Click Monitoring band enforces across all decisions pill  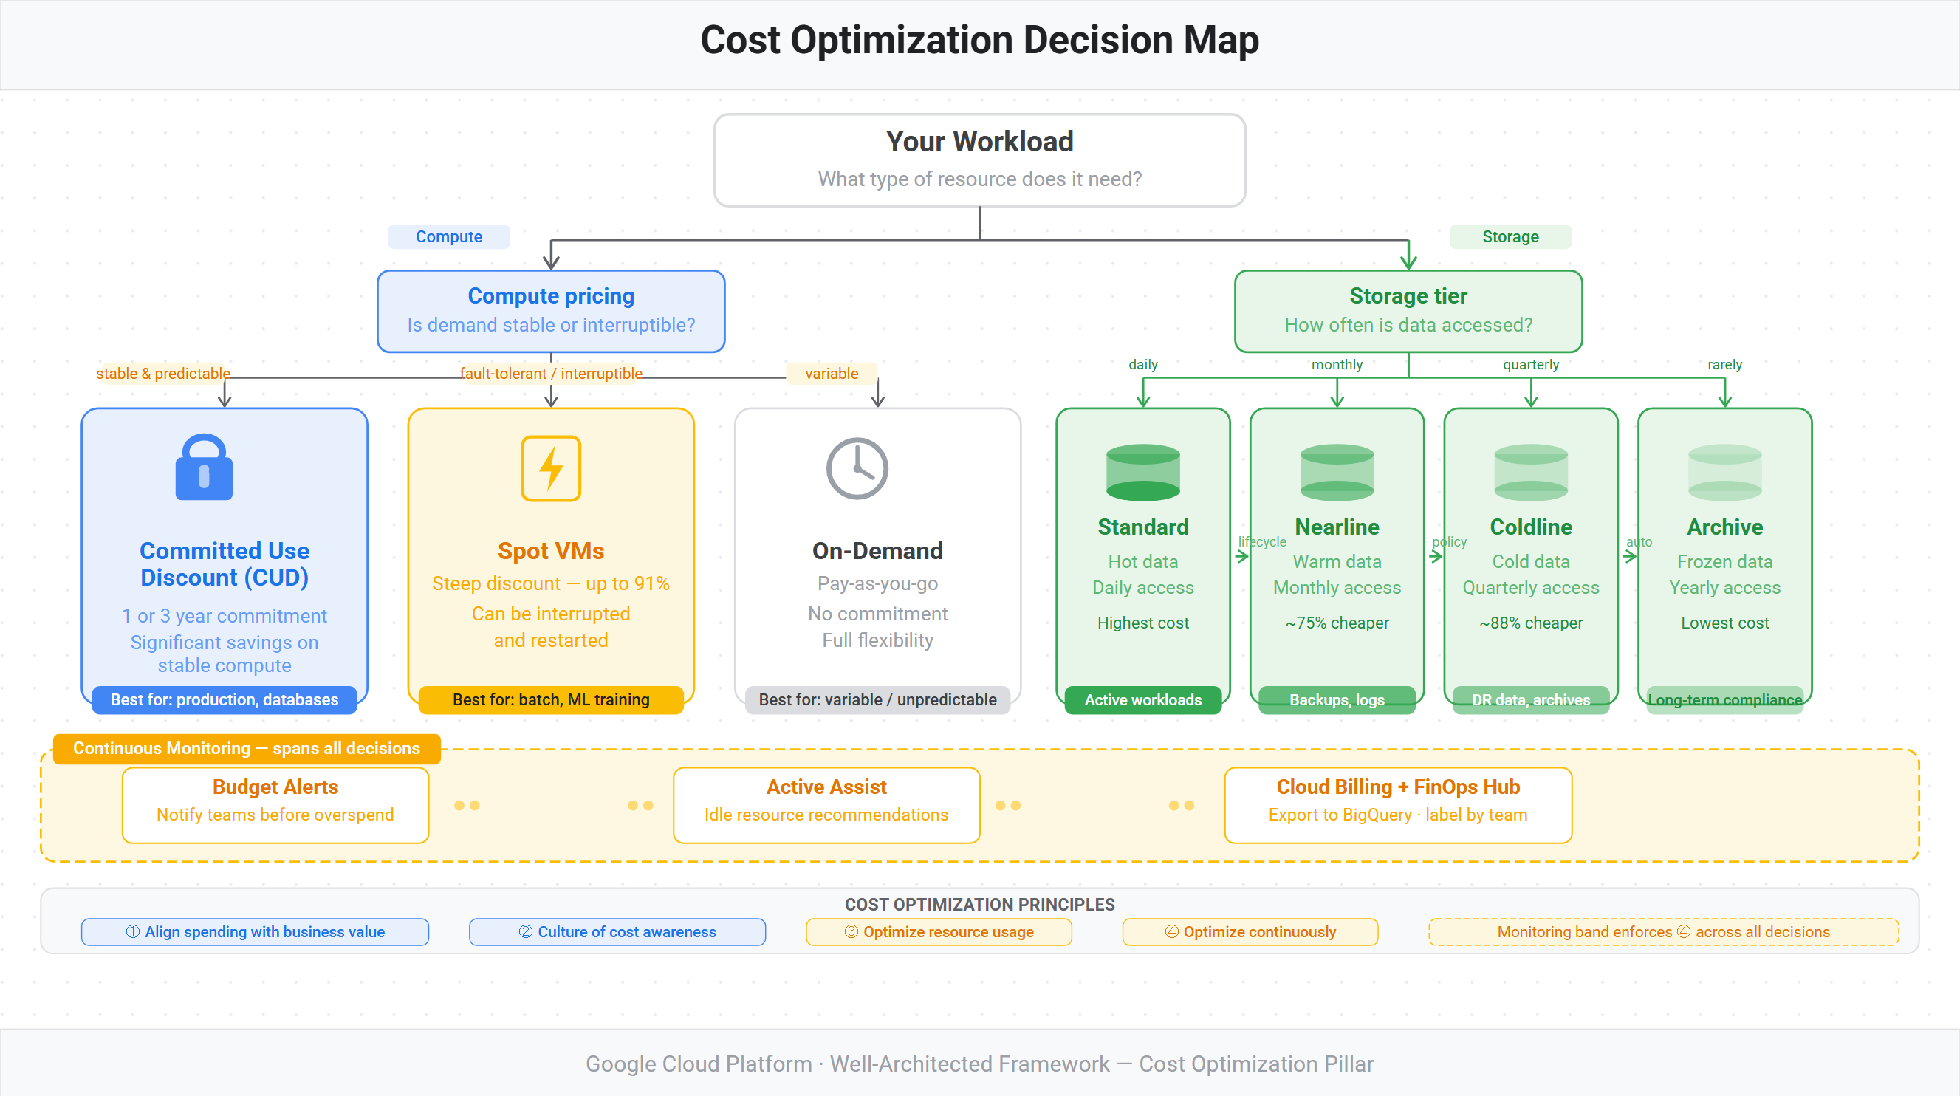click(1663, 931)
